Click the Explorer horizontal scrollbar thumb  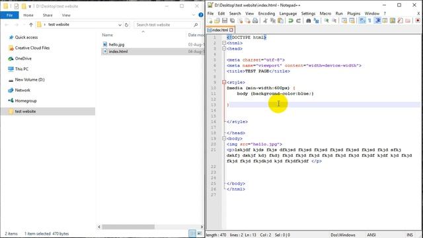tap(128, 227)
